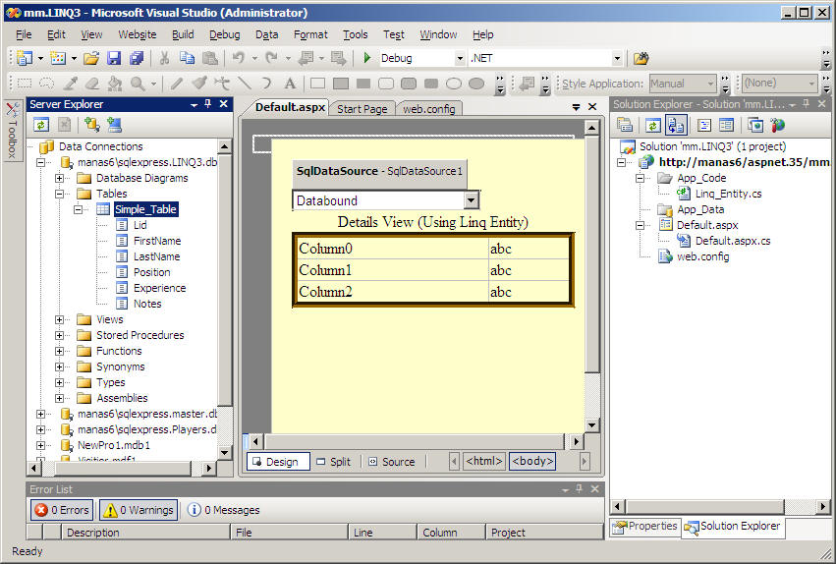Viewport: 836px width, 564px height.
Task: Click the designer vertical scrollbar up arrow
Action: pyautogui.click(x=591, y=128)
